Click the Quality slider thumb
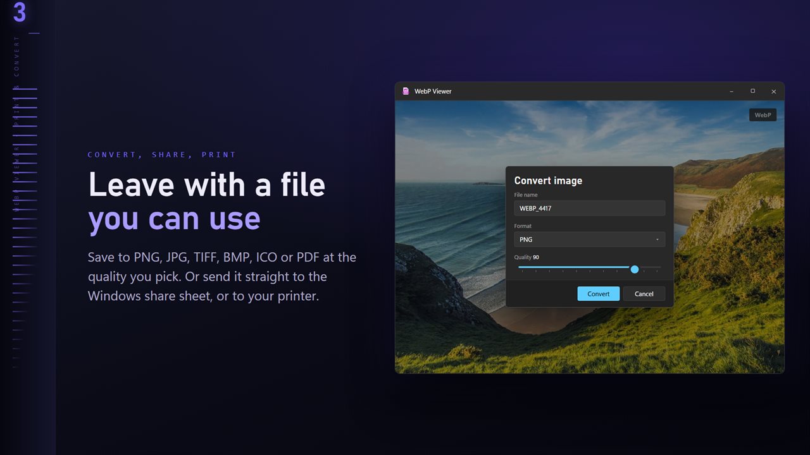 point(635,269)
